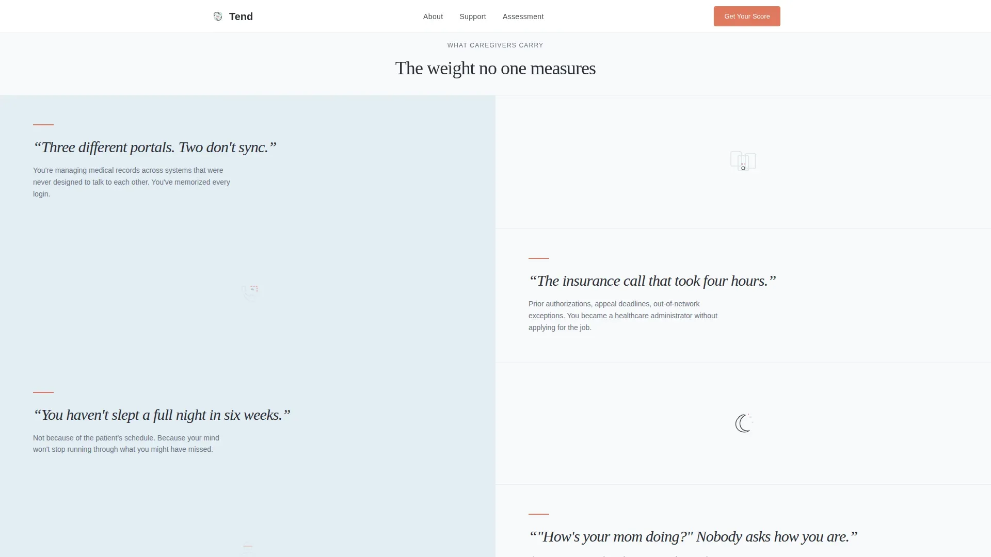Click the crescent moon icon
Image resolution: width=991 pixels, height=557 pixels.
[743, 423]
